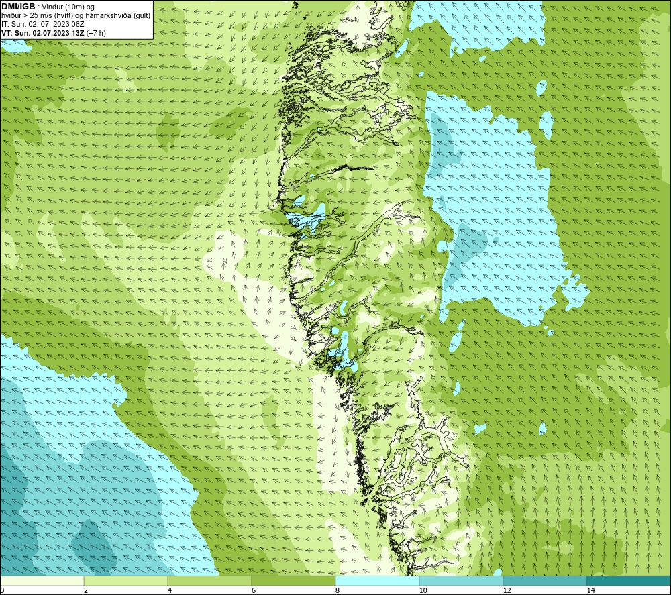
Task: Click the '6' label on the wind scale
Action: pos(254,590)
